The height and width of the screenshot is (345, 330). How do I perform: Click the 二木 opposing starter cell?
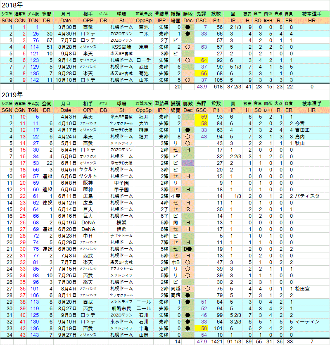[144, 33]
